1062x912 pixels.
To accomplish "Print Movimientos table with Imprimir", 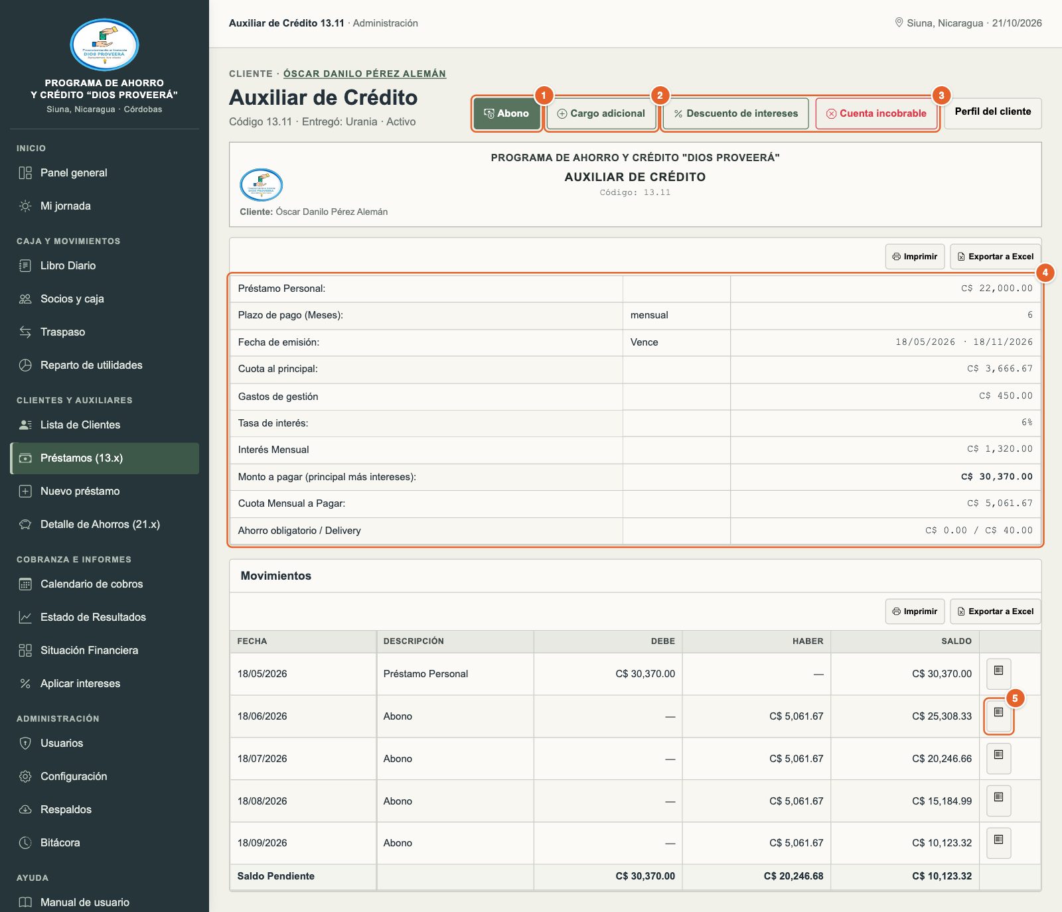I will [x=915, y=612].
